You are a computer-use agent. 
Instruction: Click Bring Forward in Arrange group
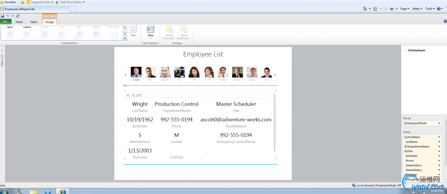point(169,33)
